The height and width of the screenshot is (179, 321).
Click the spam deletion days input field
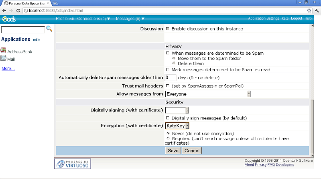pyautogui.click(x=171, y=78)
